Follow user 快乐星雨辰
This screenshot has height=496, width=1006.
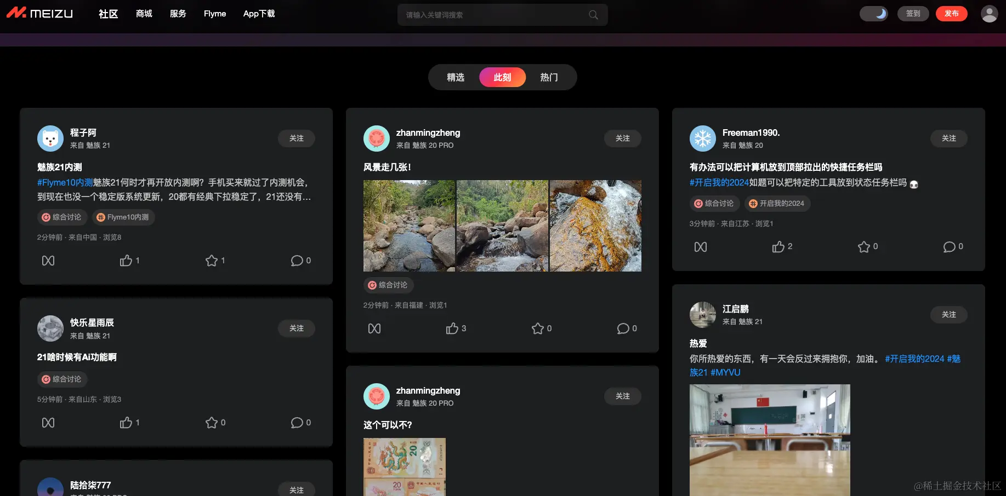coord(297,328)
